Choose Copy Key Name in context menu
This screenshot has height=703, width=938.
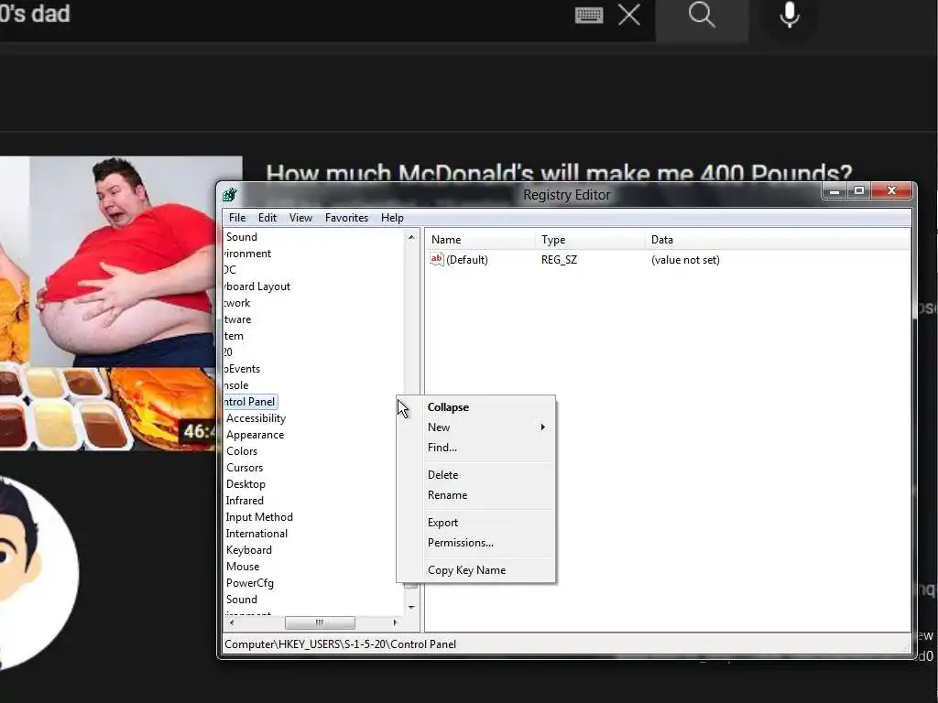[x=476, y=570]
